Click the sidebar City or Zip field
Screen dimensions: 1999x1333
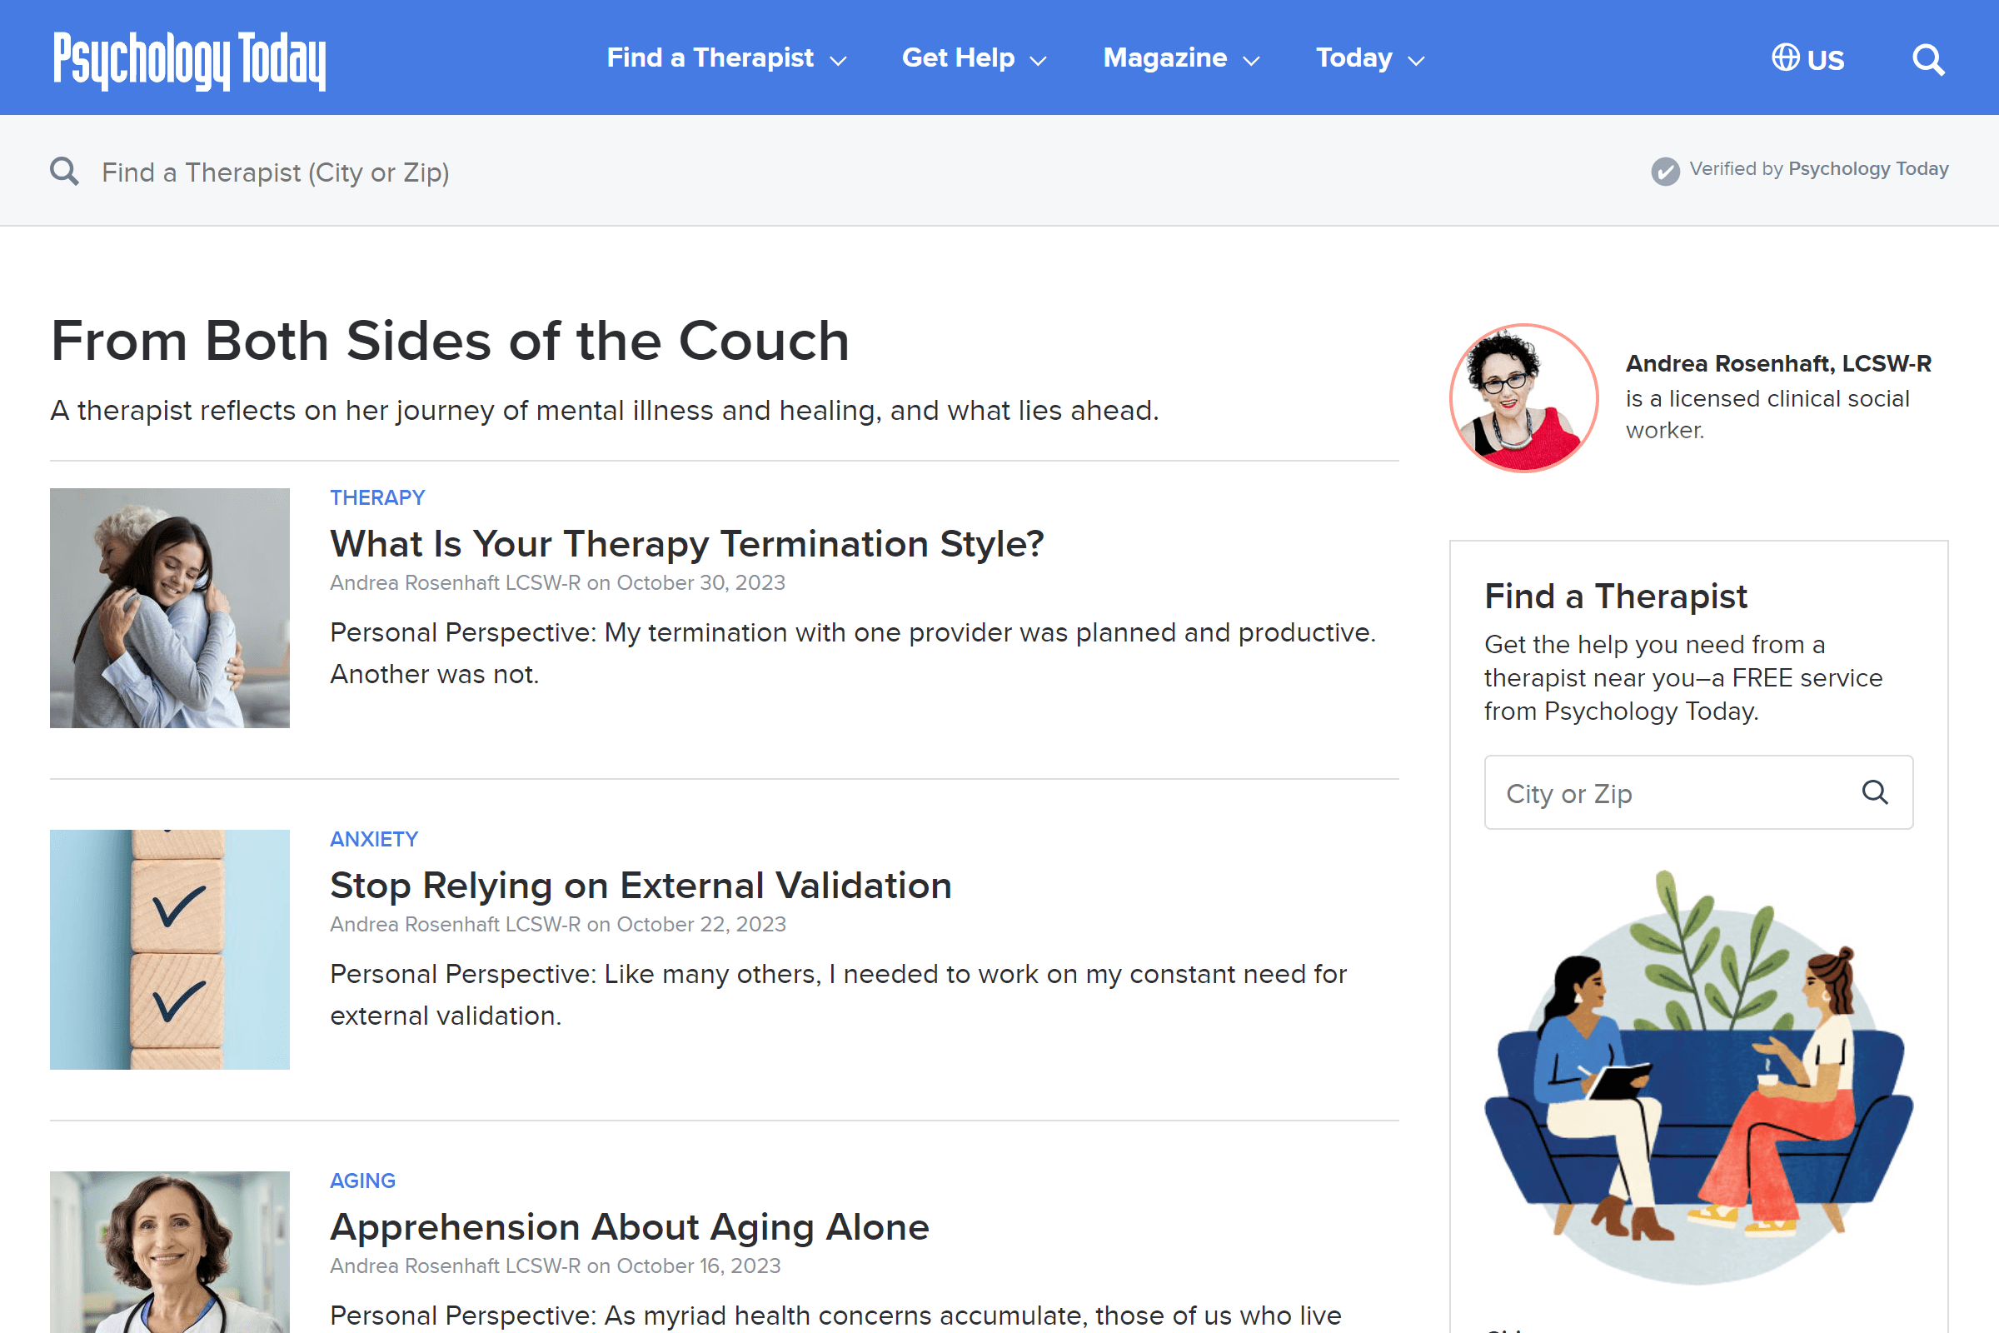coord(1666,793)
